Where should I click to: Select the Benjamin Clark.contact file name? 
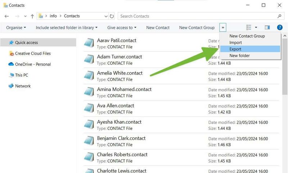(121, 138)
